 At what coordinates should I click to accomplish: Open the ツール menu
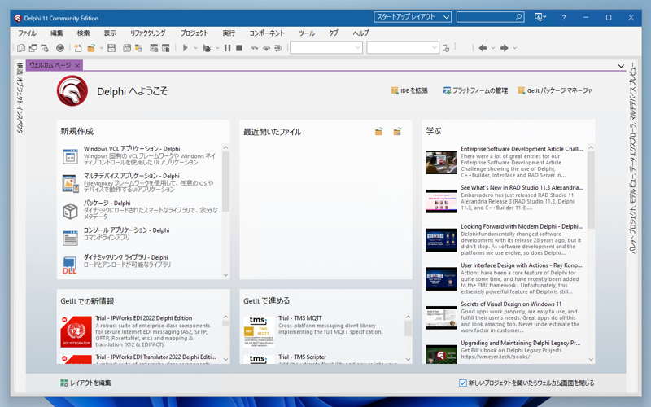tap(307, 33)
